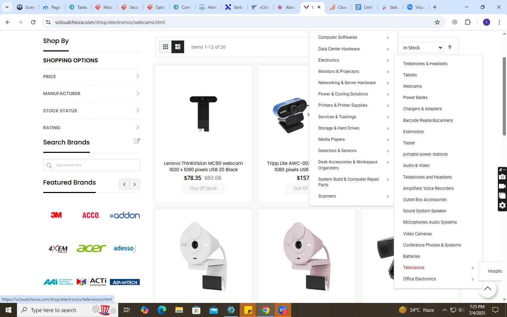
Task: Open the Batteries category link
Action: pos(411,256)
